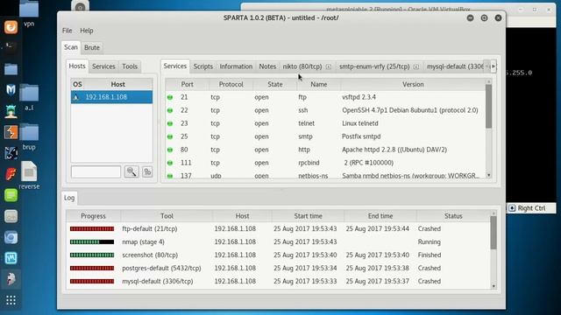Open Firefox from the dock
Screen dimensions: 561x315
(x=11, y=27)
